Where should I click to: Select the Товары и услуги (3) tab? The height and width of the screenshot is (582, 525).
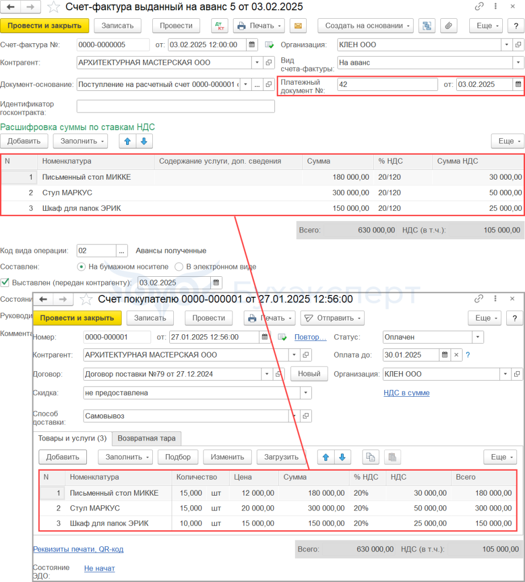[x=72, y=438]
